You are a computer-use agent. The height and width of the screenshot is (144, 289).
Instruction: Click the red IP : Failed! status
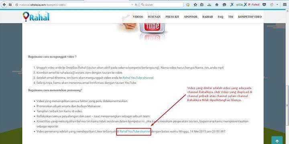pyautogui.click(x=253, y=5)
